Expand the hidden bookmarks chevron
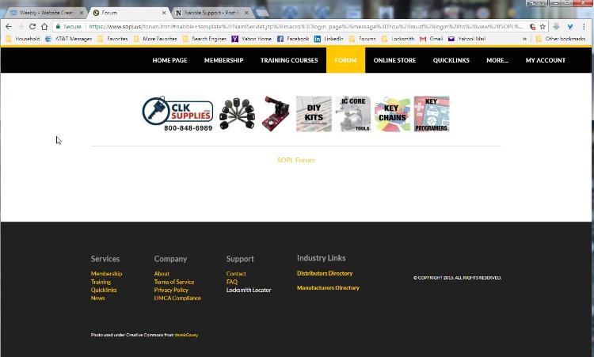This screenshot has width=594, height=357. point(524,39)
